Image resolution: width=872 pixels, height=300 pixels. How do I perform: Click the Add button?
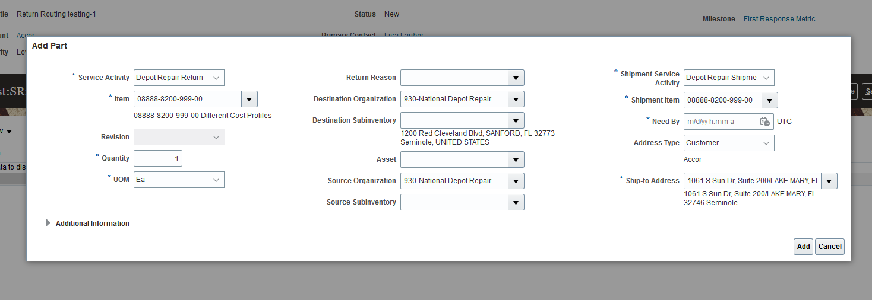[803, 247]
